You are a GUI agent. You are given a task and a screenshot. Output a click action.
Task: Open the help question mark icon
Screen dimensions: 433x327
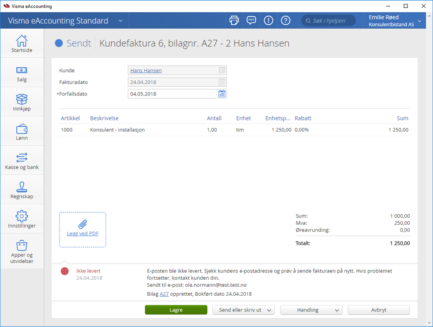[x=286, y=20]
